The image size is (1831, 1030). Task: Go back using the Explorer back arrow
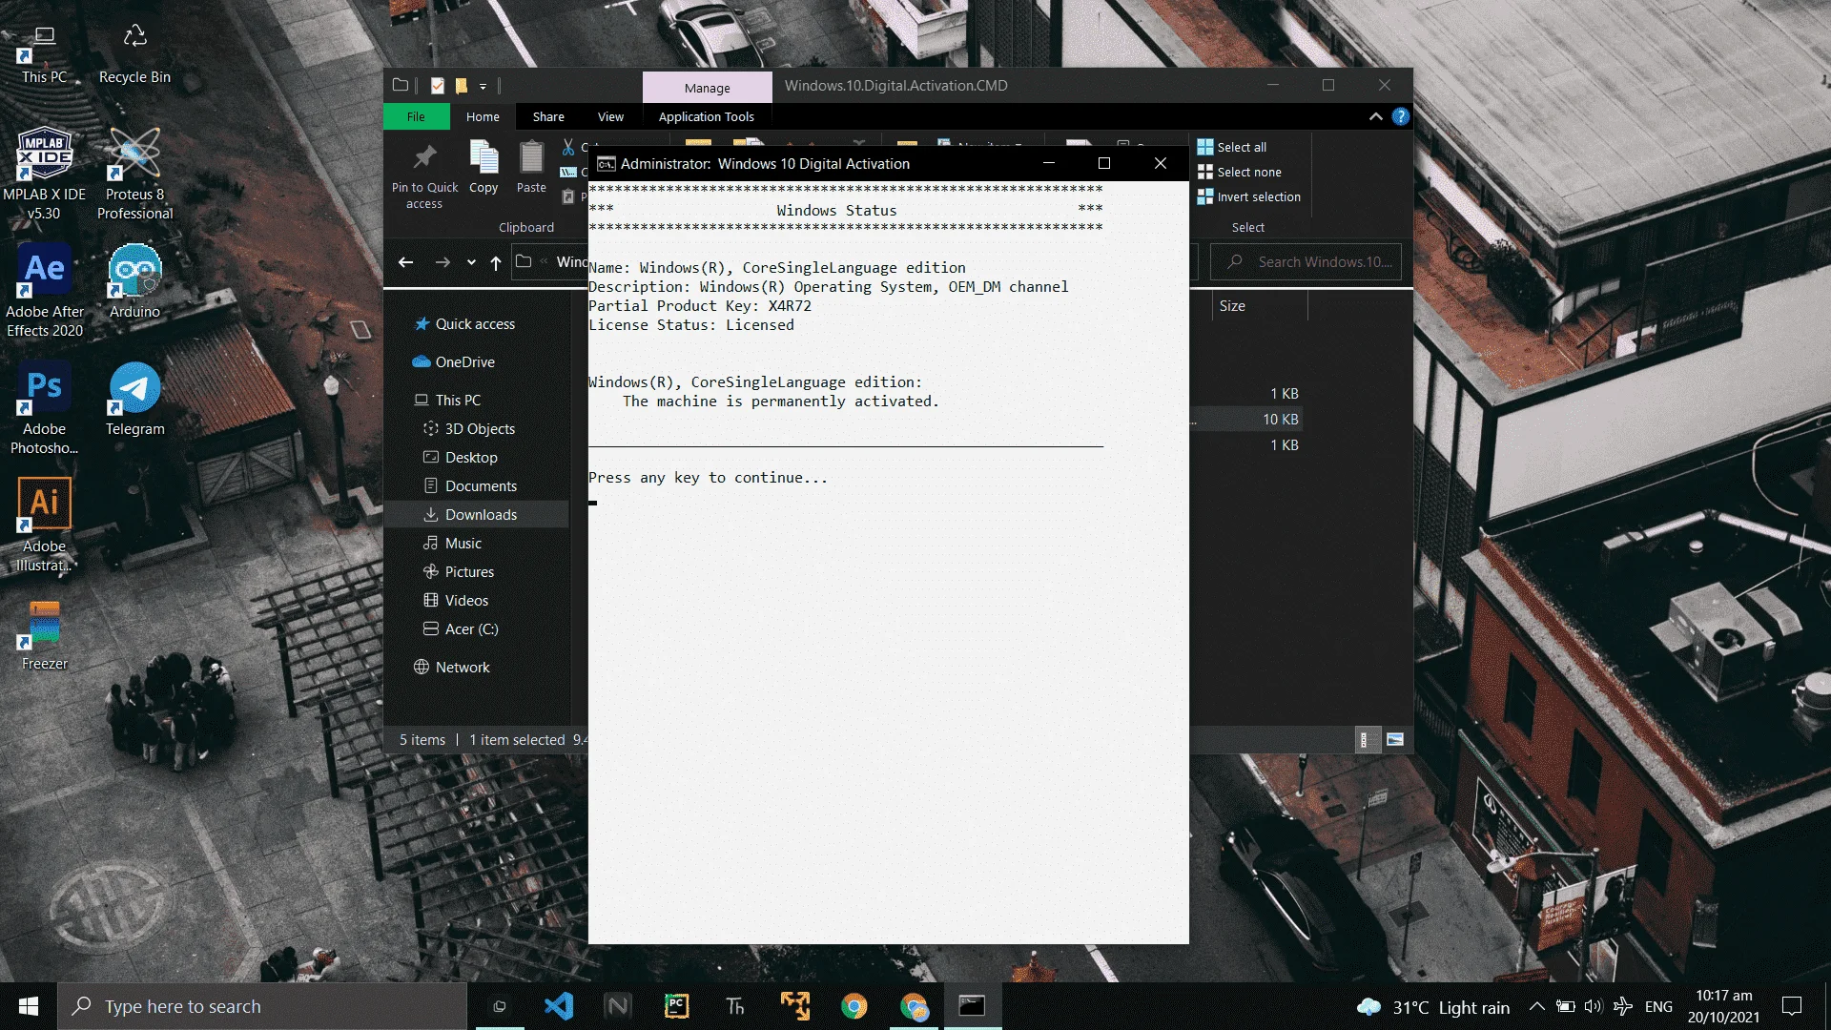[406, 262]
